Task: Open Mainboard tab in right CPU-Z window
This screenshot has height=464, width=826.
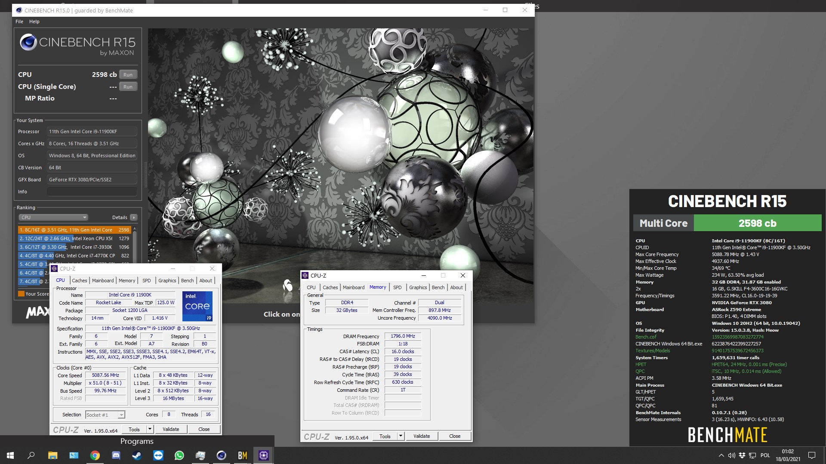Action: tap(354, 287)
